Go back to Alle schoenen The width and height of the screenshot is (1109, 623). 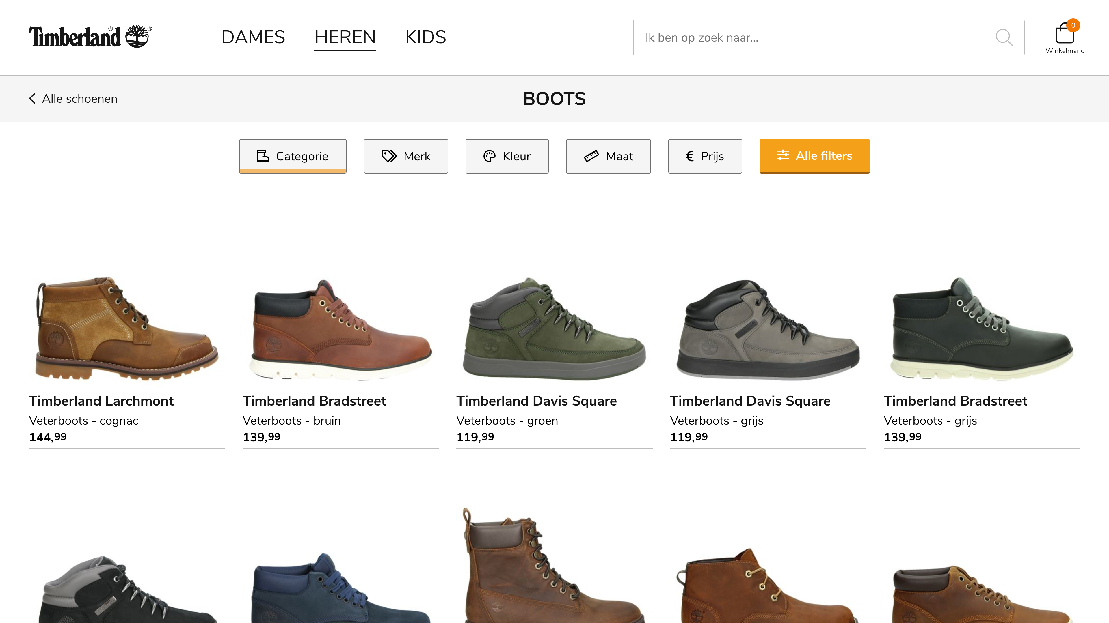click(x=80, y=98)
